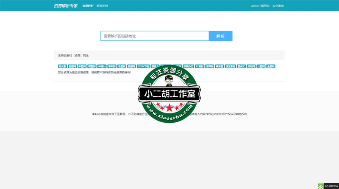Viewport: 339px width, 189px height.
Task: Click the 资源解析专家 site logo
Action: pyautogui.click(x=66, y=6)
